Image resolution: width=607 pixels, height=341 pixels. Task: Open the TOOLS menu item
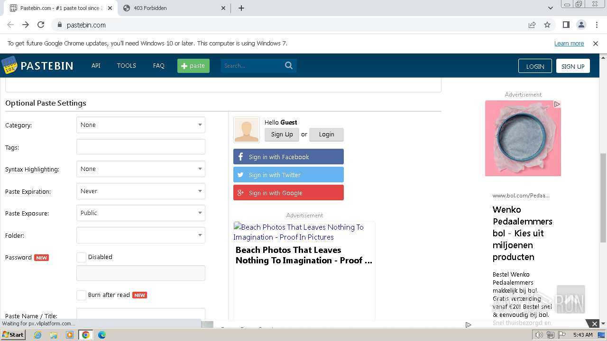click(127, 65)
